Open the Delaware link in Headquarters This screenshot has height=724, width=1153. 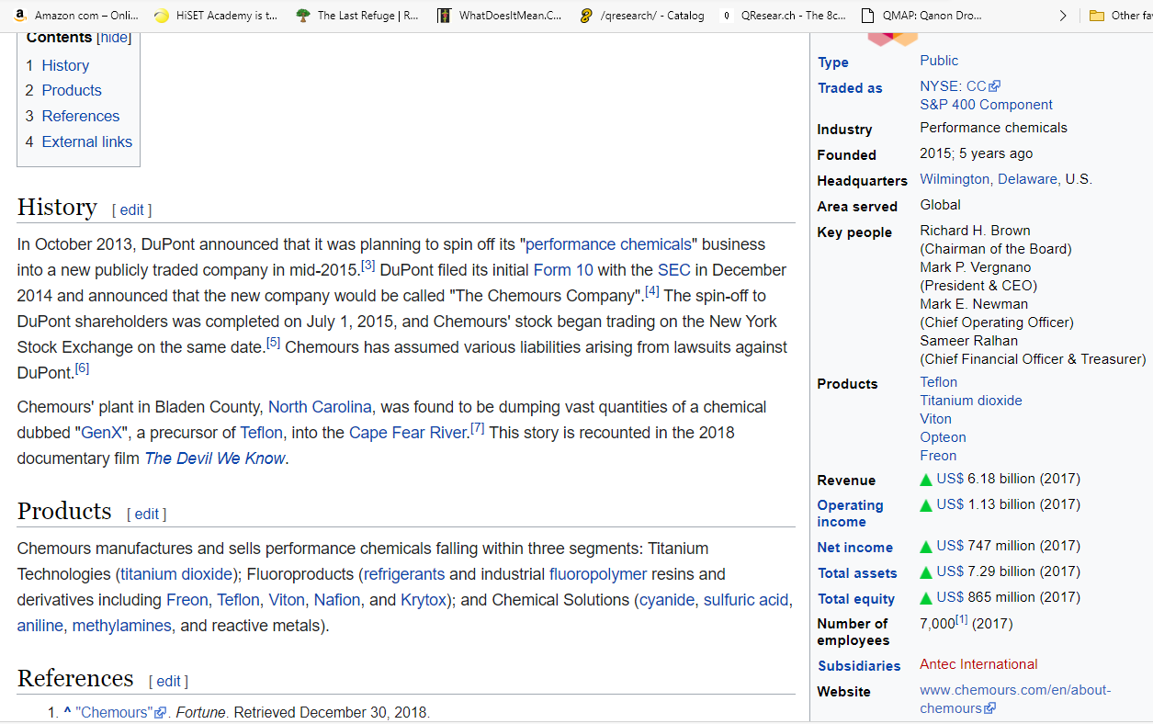point(1027,179)
